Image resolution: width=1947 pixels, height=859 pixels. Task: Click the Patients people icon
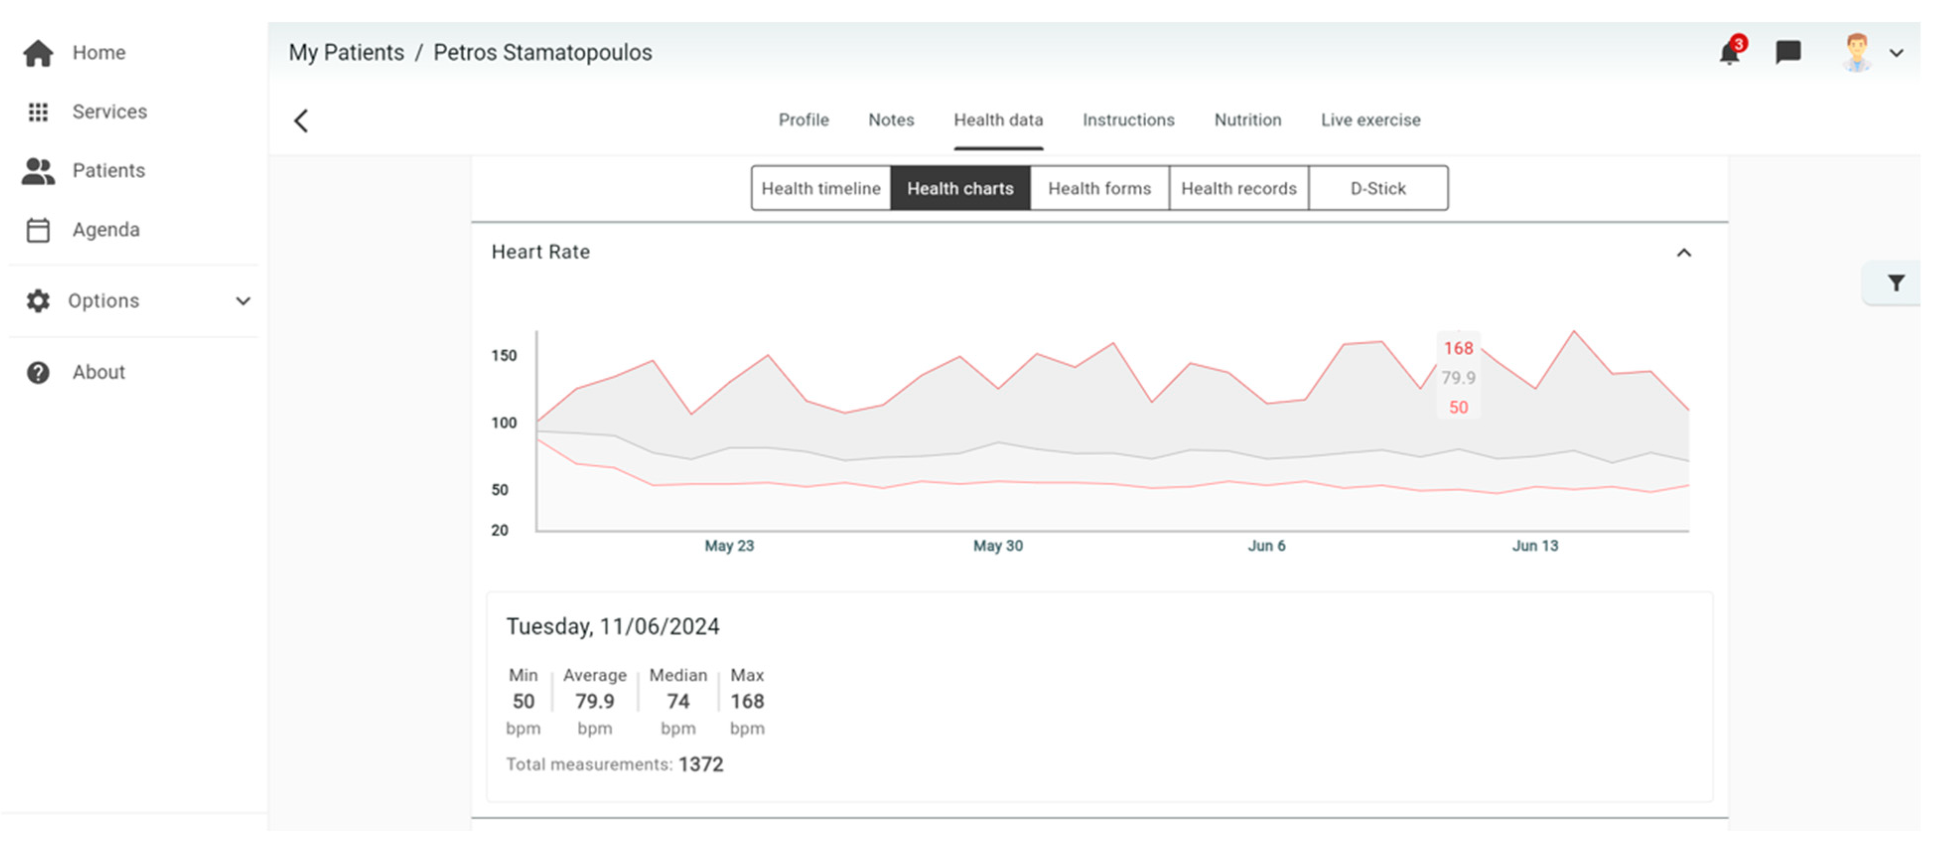(x=38, y=171)
